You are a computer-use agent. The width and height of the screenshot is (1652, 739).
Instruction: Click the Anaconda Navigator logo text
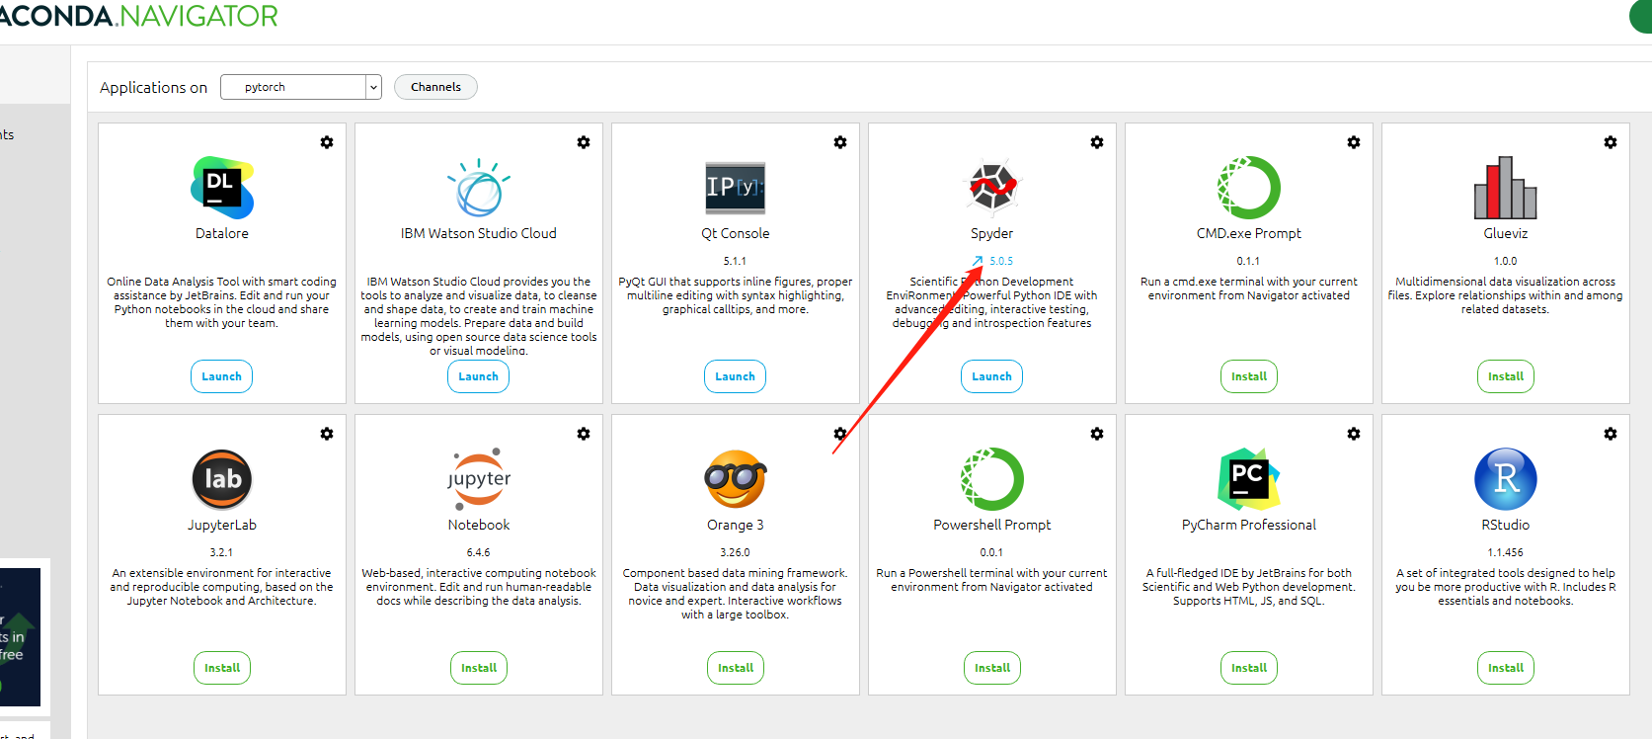pos(138,16)
